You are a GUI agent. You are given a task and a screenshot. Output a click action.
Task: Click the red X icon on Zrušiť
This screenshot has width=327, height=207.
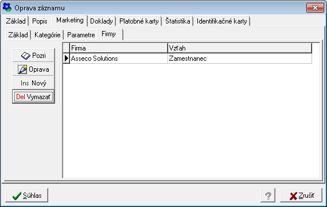click(x=293, y=196)
